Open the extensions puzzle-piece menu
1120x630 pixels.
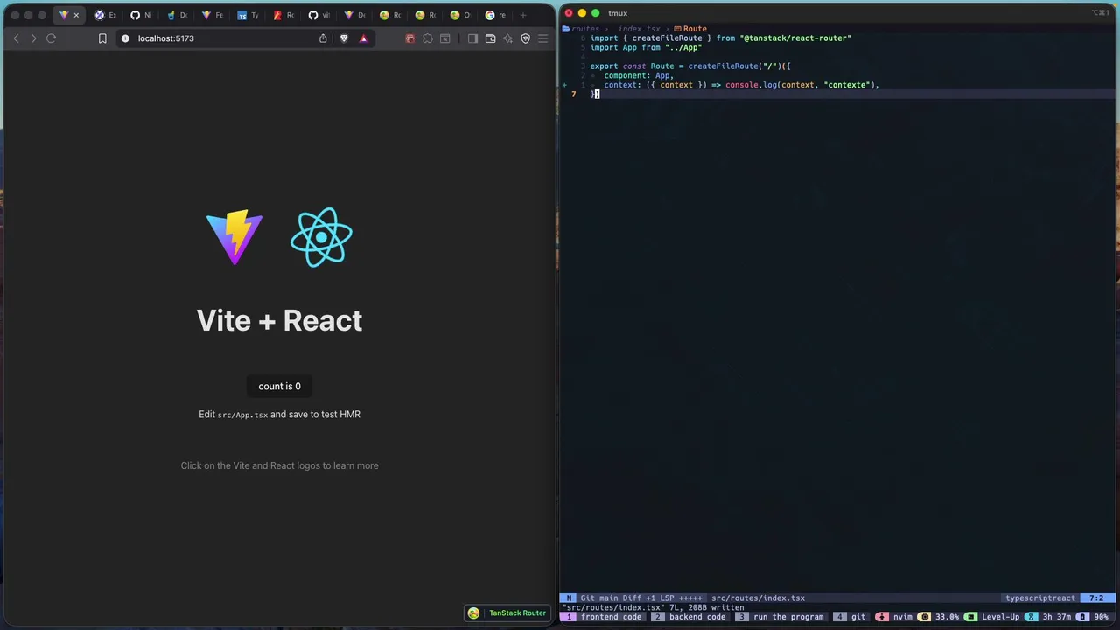point(427,38)
